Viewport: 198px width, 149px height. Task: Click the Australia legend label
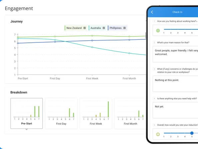tap(96, 28)
